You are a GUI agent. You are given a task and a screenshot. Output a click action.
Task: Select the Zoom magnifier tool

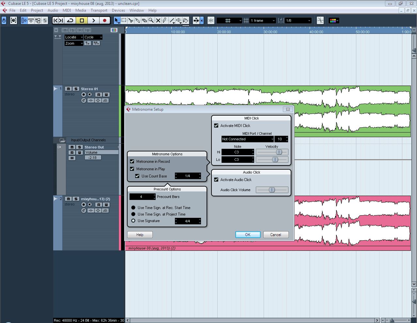coord(151,21)
